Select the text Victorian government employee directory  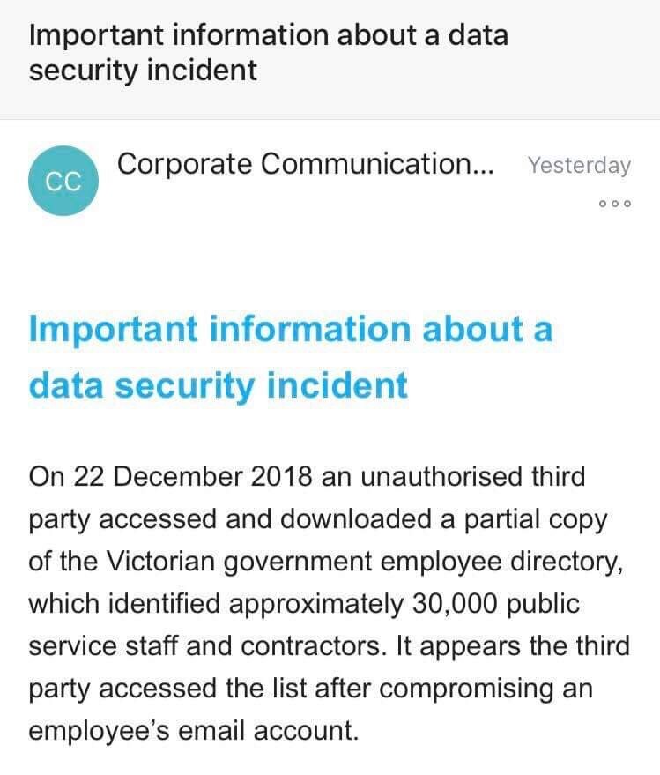pyautogui.click(x=352, y=561)
